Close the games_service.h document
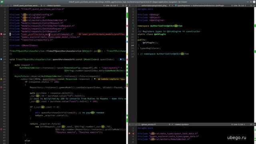 [172, 124]
